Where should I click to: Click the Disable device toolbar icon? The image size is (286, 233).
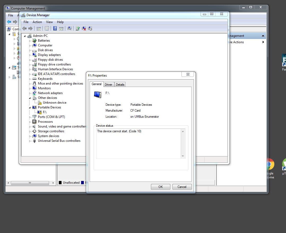coord(90,28)
